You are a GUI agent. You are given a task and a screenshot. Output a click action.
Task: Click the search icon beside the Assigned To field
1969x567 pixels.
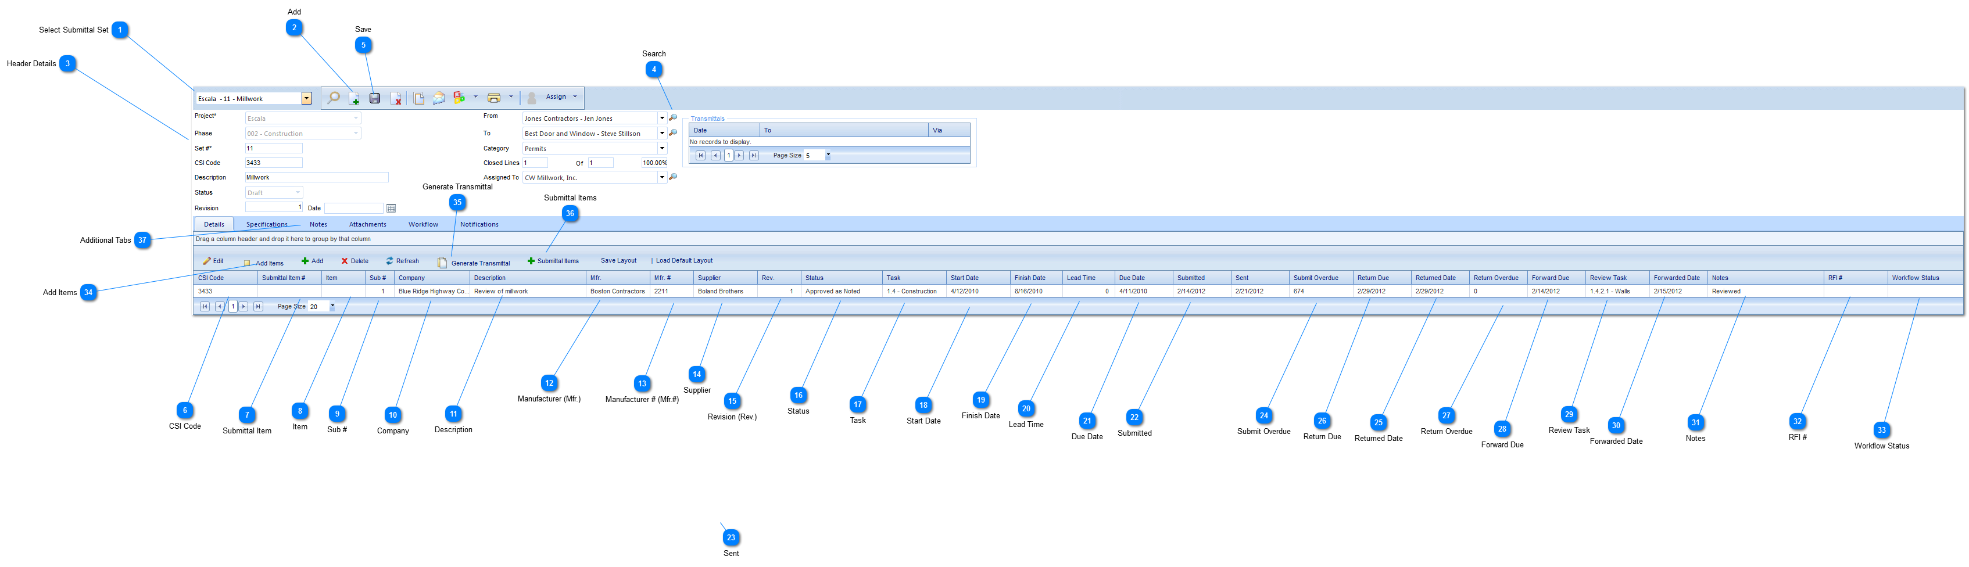(x=672, y=177)
